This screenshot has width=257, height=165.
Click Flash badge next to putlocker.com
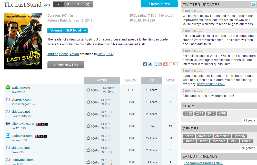tap(41, 136)
